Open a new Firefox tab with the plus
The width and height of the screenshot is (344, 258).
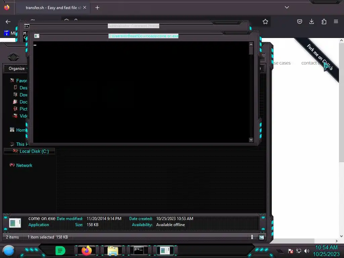97,8
